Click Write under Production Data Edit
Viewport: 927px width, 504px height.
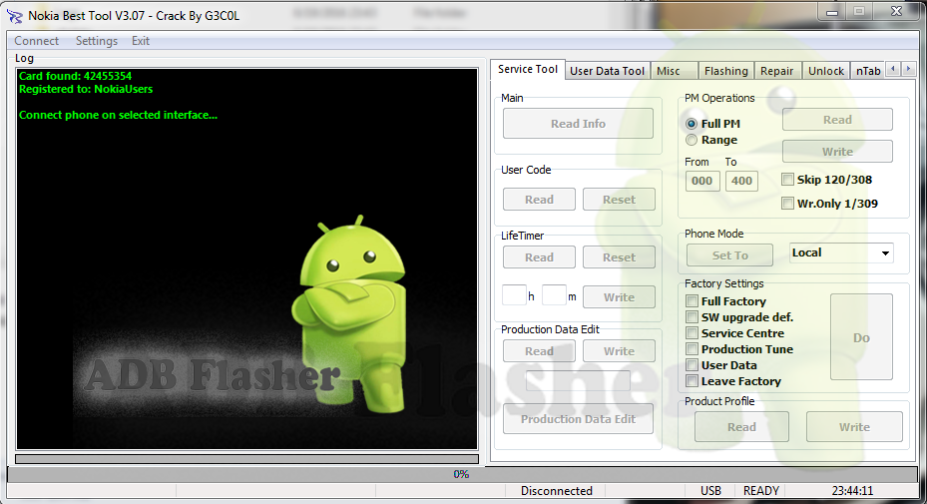point(619,350)
